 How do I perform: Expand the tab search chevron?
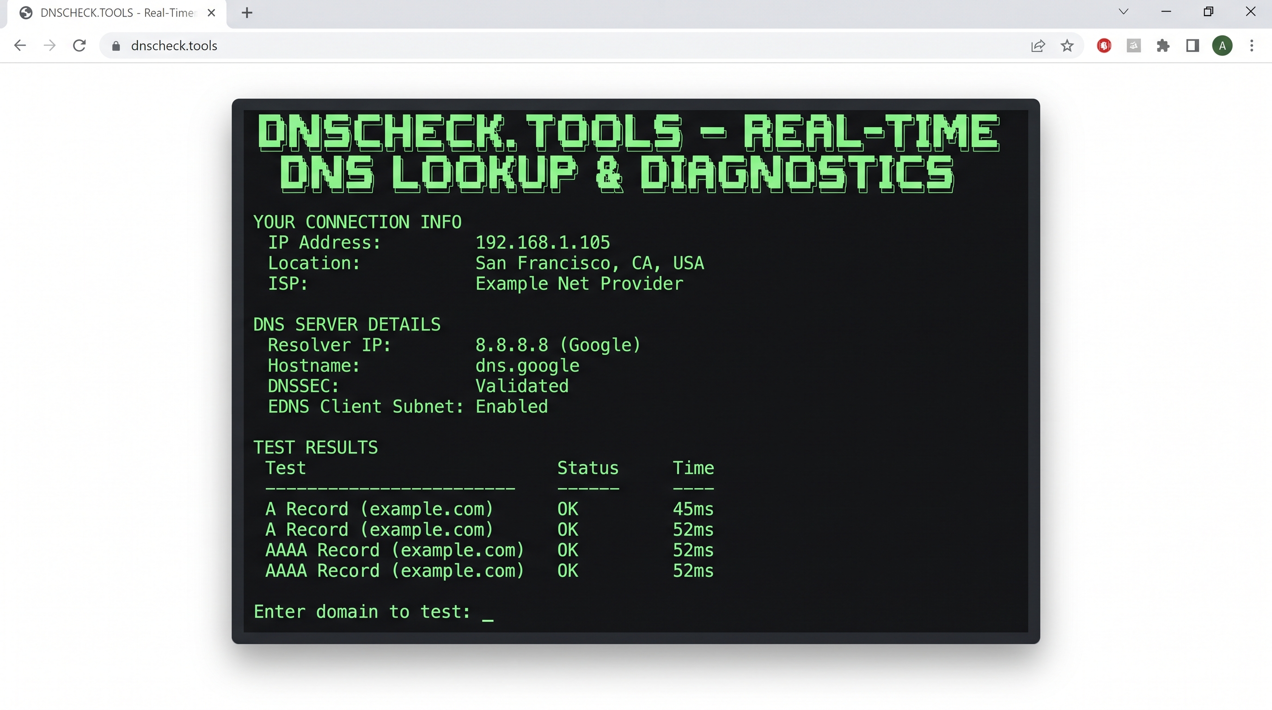pos(1123,12)
